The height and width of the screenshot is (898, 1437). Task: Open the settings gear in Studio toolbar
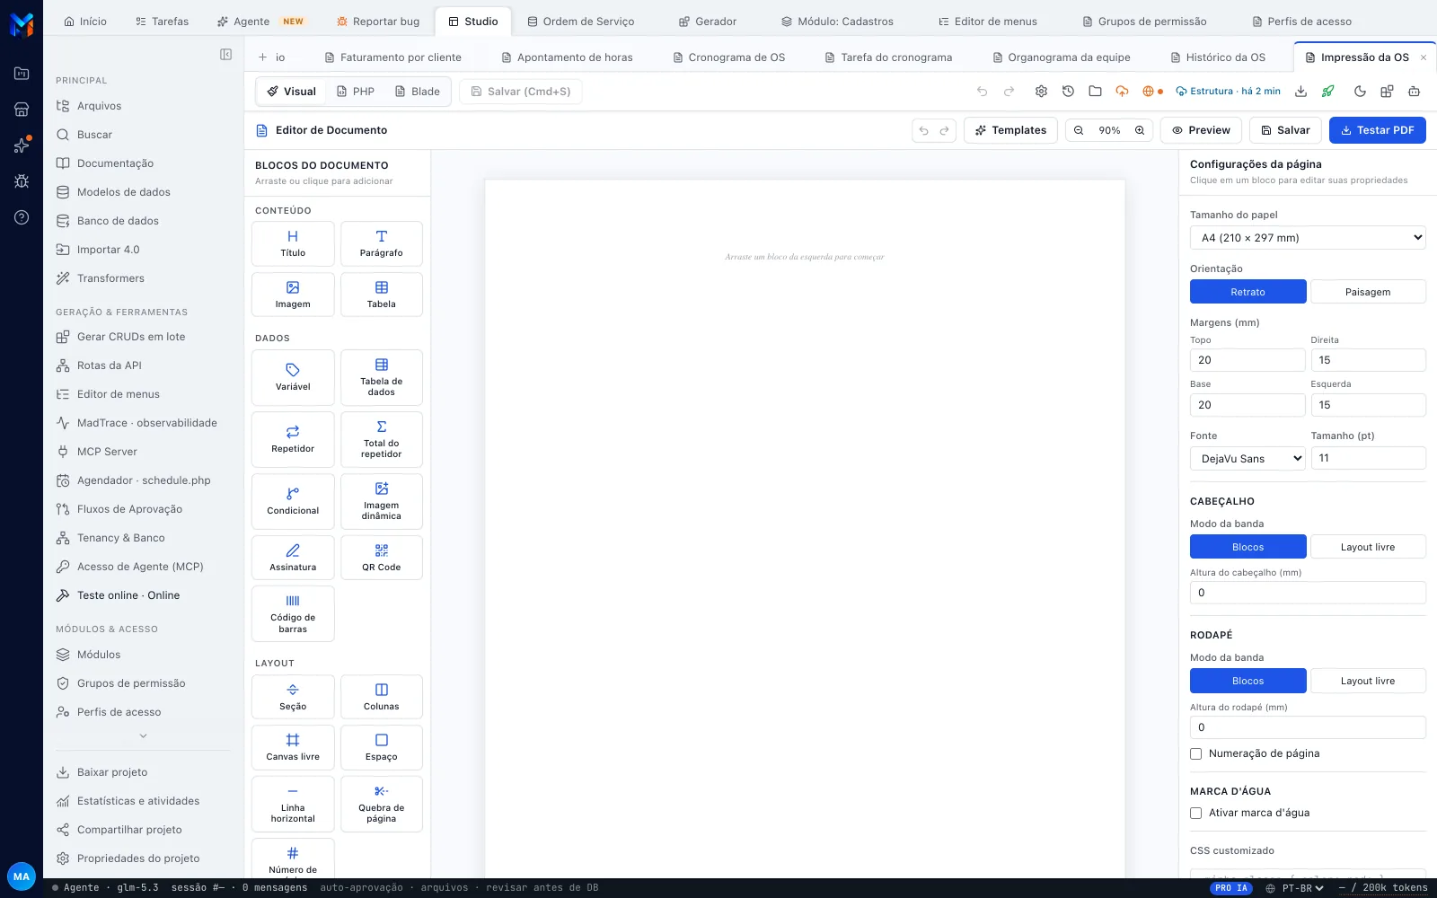pyautogui.click(x=1041, y=92)
